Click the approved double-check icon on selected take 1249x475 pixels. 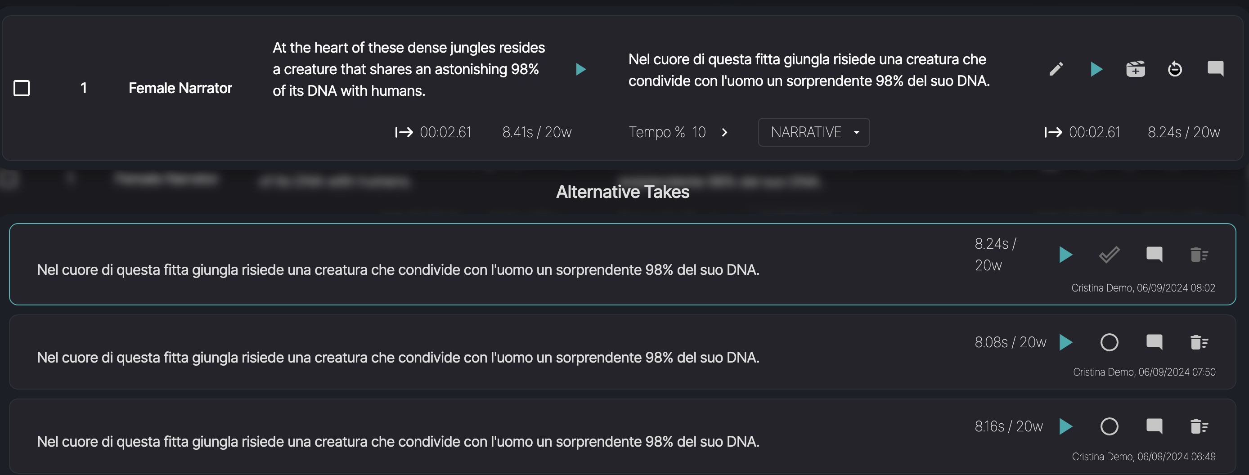1110,254
